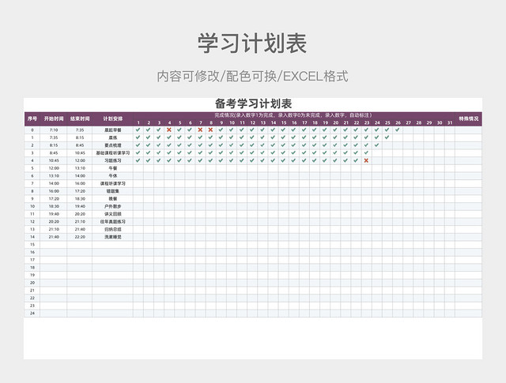Click day 5 checkmark in 晨起早餐 row
Screen dimensions: 506x383
pos(179,130)
